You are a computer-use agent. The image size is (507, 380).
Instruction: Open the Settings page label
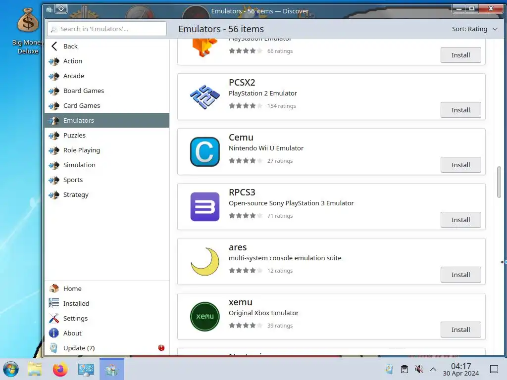pyautogui.click(x=75, y=318)
